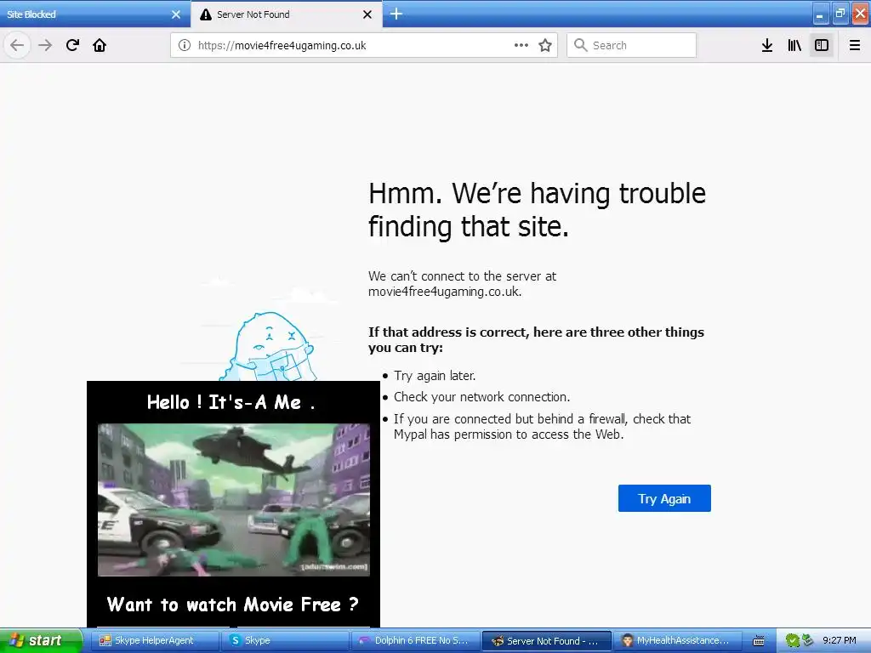Open the downloads panel
871x653 pixels.
[x=767, y=45]
